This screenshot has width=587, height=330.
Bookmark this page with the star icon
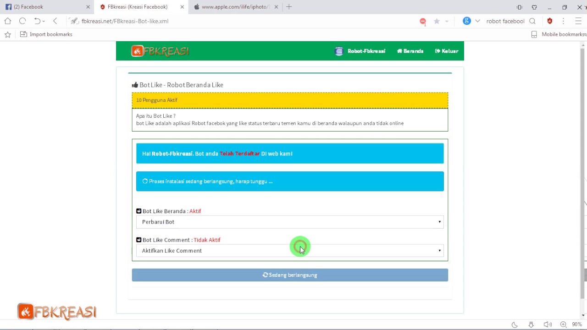[437, 21]
